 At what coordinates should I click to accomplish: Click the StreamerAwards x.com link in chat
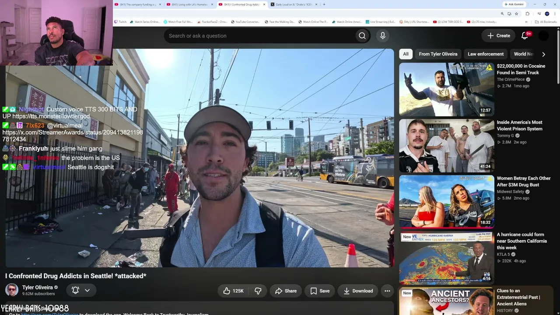tap(73, 136)
